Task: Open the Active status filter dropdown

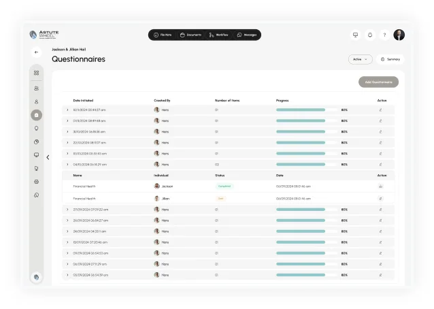Action: [360, 59]
